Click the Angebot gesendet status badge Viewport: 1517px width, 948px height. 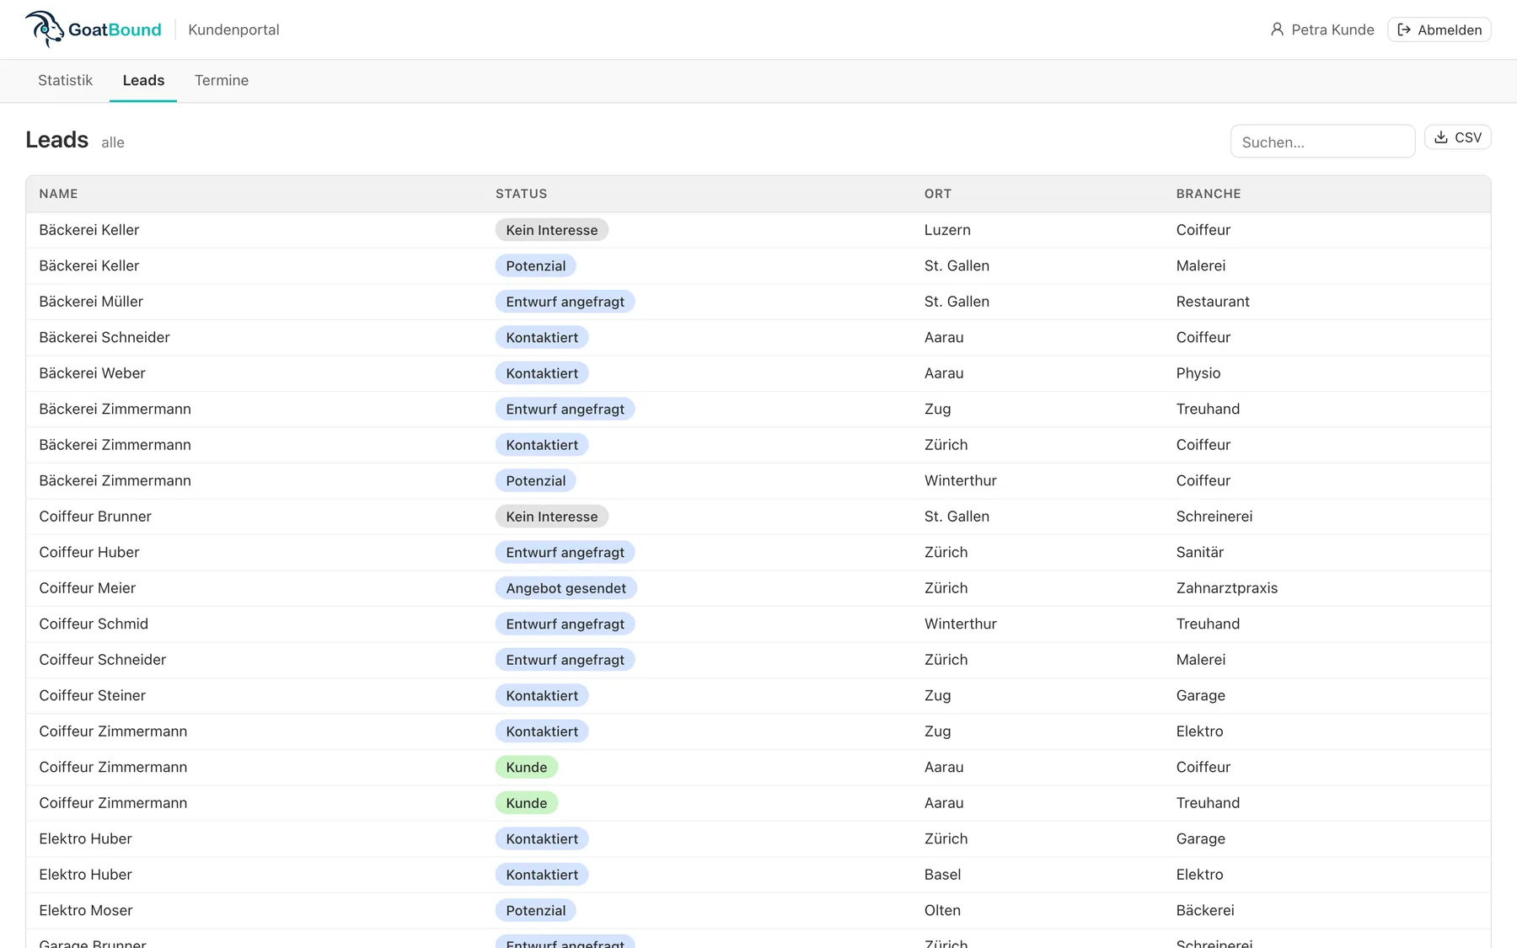pos(566,588)
